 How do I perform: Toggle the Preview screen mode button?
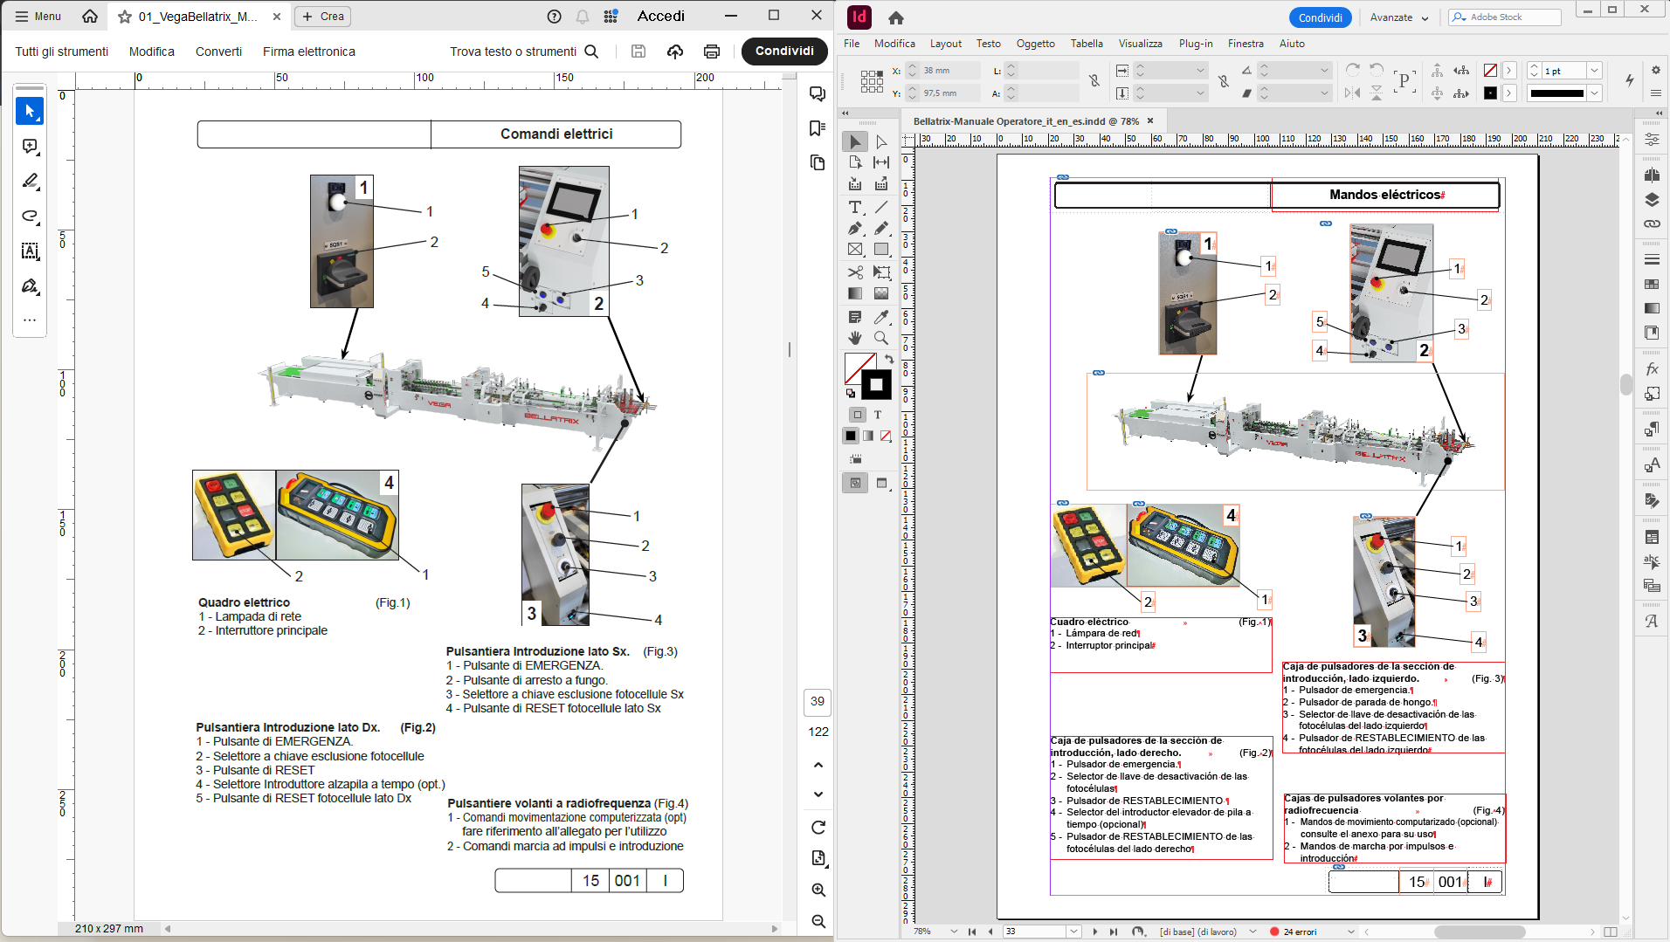point(881,483)
